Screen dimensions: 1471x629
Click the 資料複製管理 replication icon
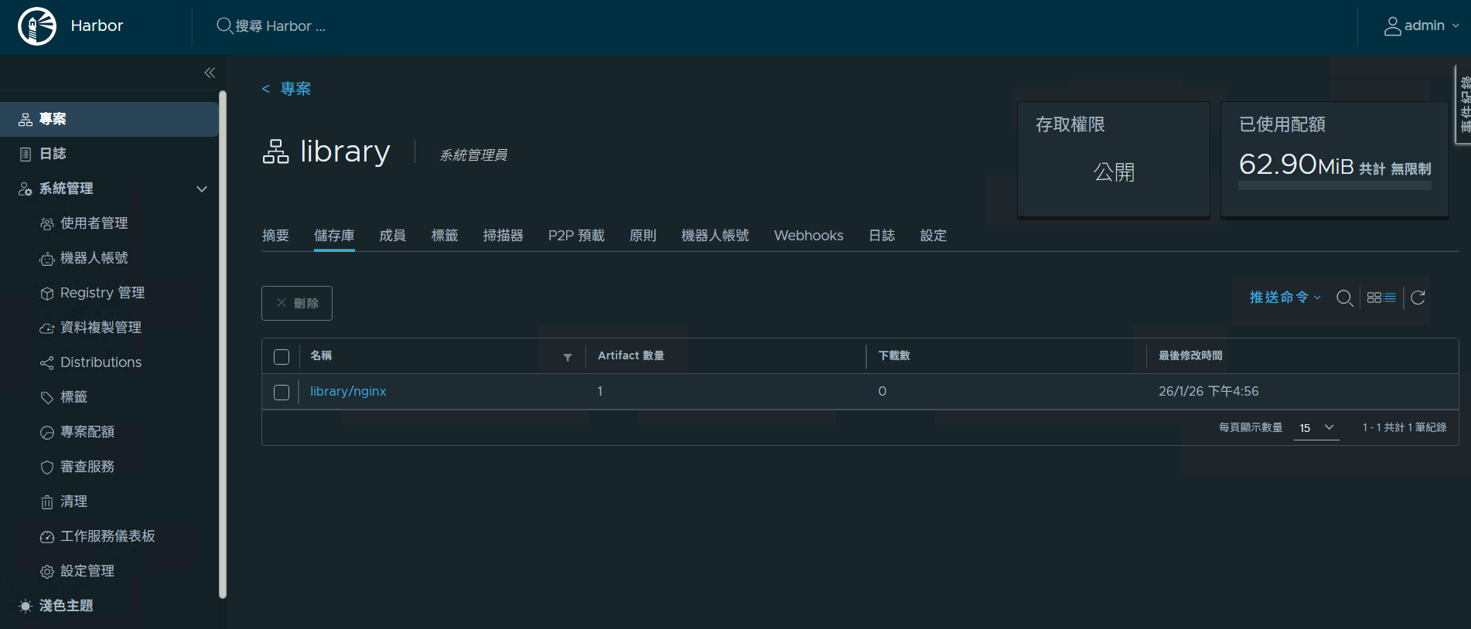[47, 328]
